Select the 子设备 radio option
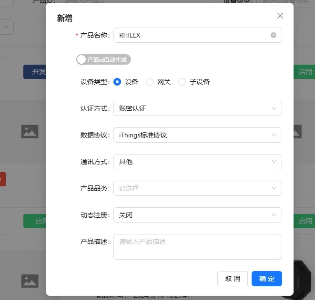This screenshot has width=315, height=300. tap(182, 82)
